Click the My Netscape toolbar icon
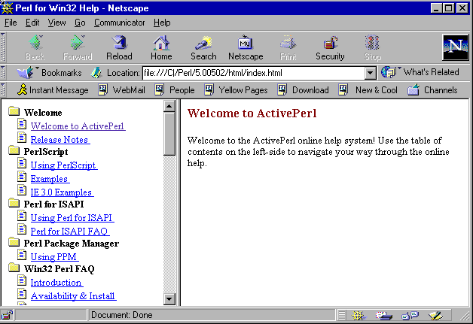 [246, 47]
